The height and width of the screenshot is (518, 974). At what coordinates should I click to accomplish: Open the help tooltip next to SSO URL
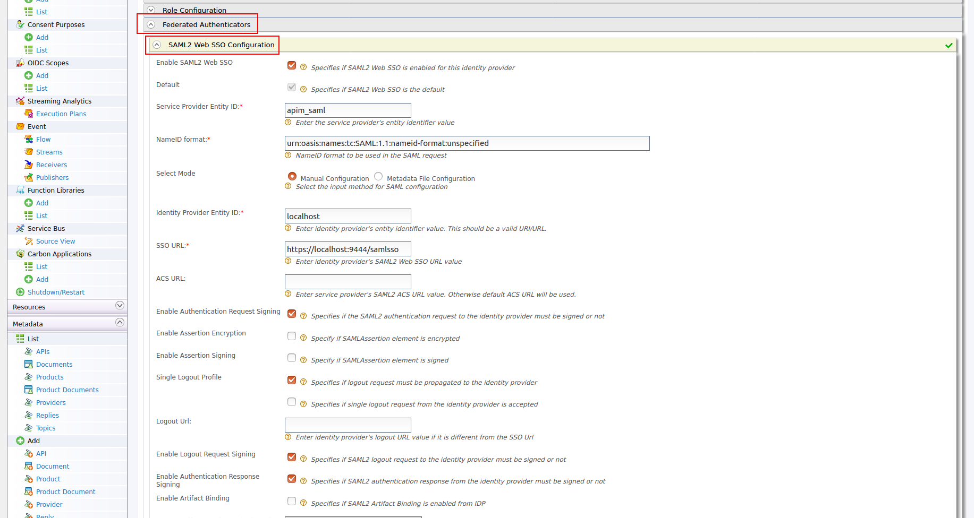click(287, 261)
